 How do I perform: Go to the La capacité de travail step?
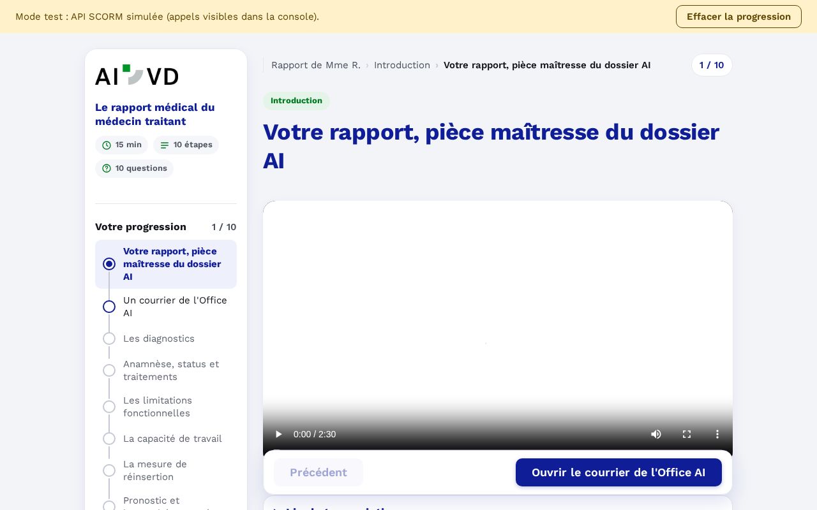click(166, 439)
